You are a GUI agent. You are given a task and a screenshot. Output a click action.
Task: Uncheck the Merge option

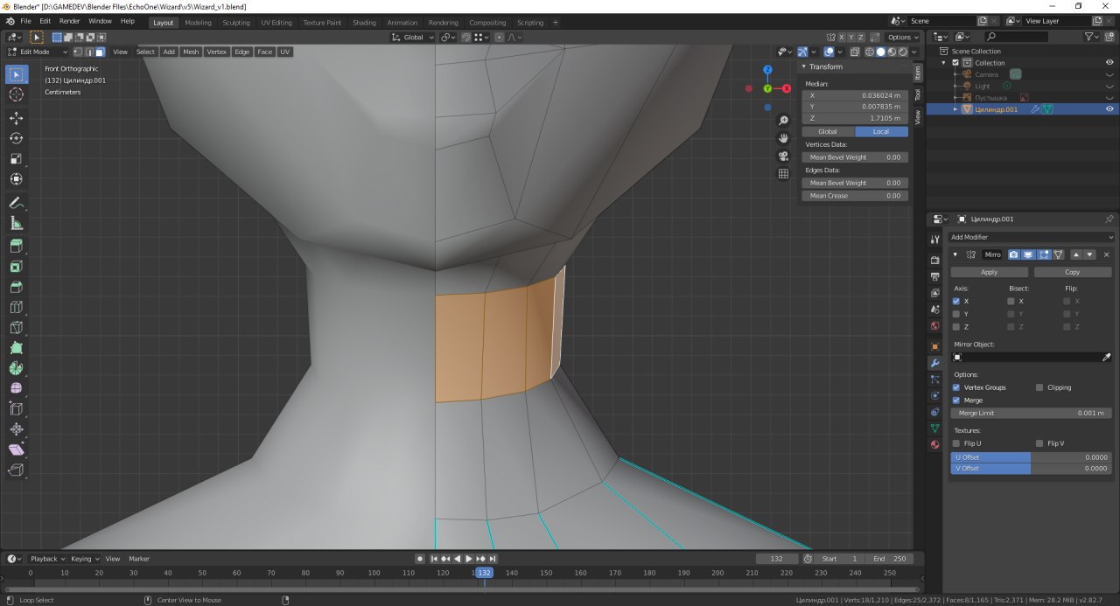956,400
